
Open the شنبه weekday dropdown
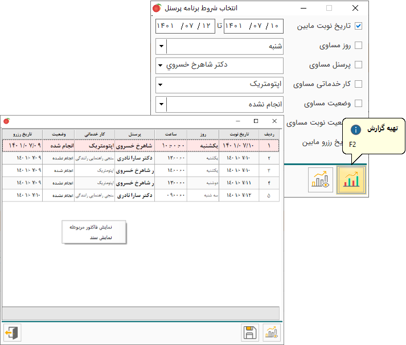161,46
